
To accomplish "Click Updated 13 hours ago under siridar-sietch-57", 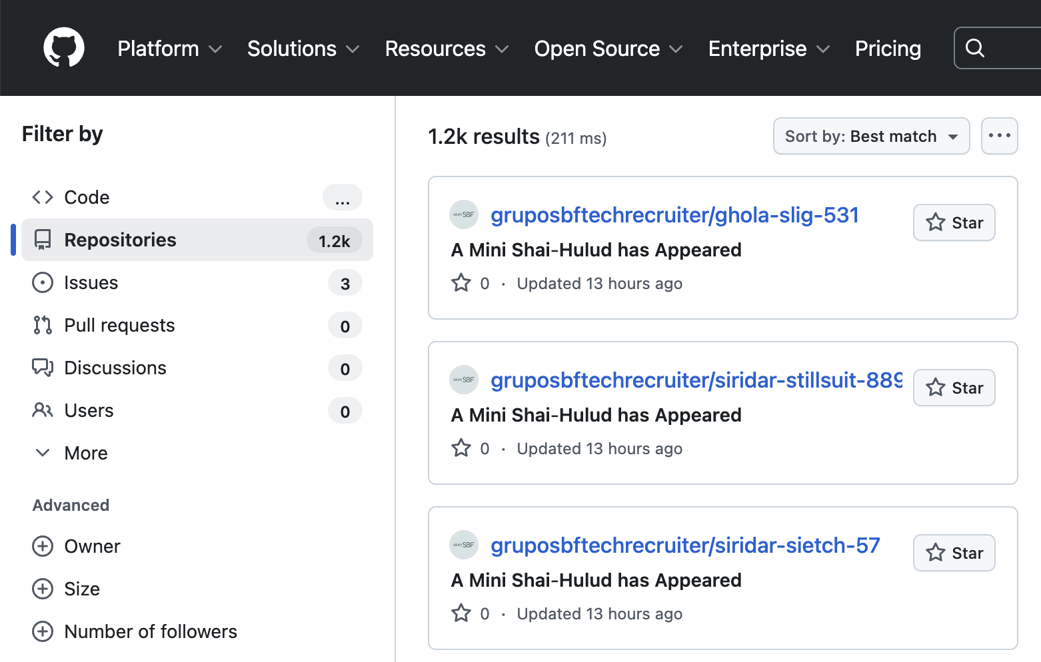I will (x=600, y=613).
